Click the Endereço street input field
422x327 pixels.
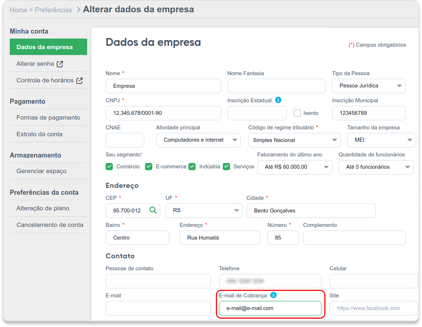coord(220,238)
